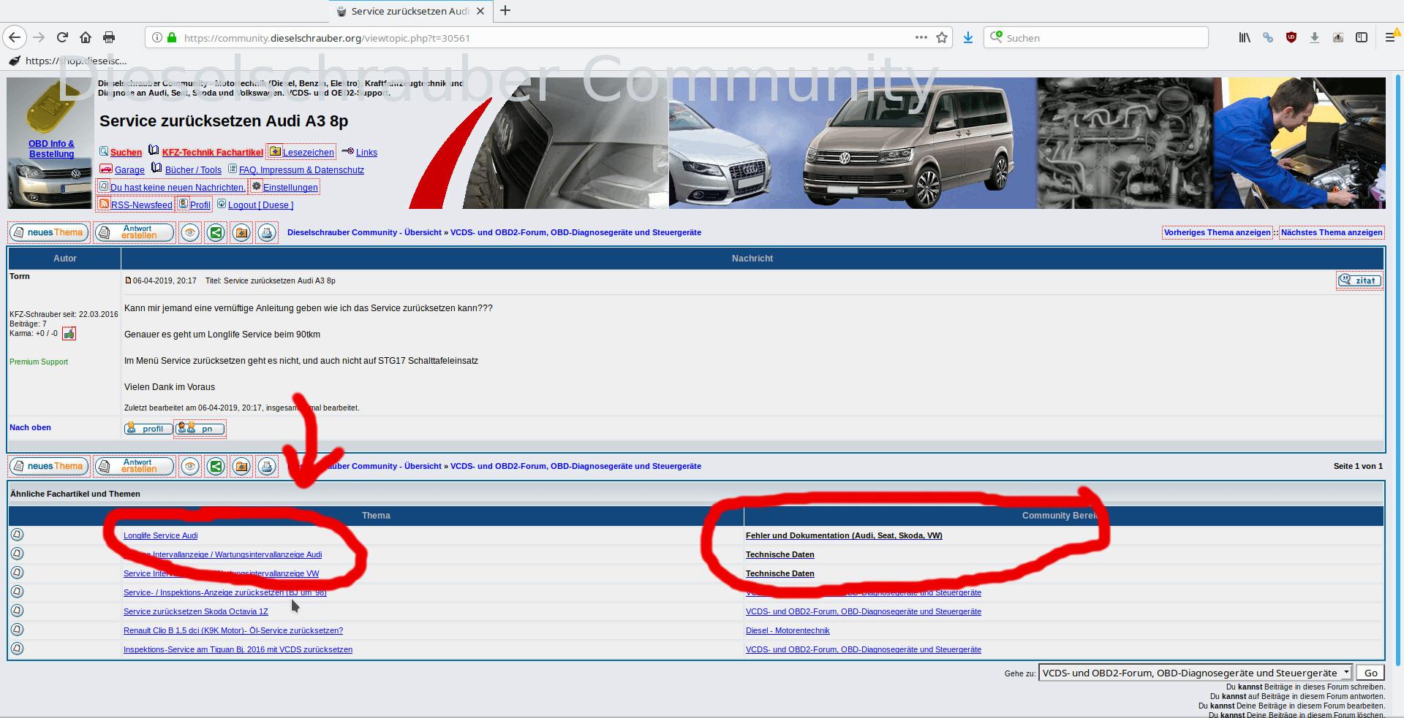Click the blue chain-link extension icon

(1268, 37)
